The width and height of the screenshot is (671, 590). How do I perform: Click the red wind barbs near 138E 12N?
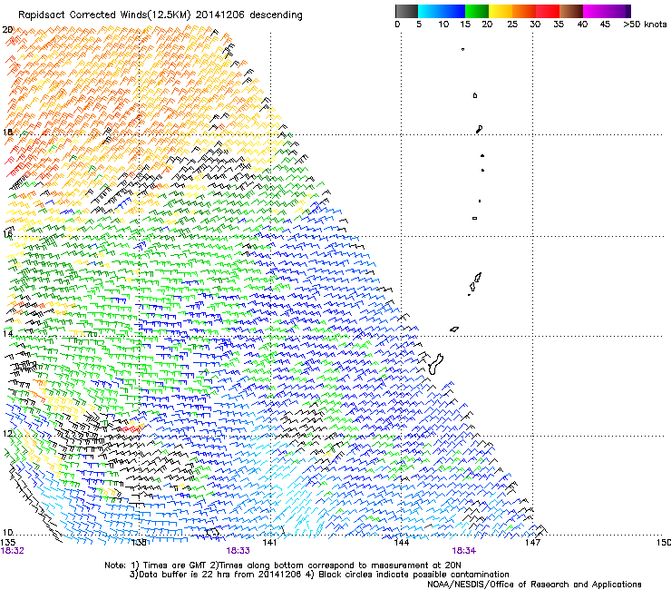coord(131,428)
